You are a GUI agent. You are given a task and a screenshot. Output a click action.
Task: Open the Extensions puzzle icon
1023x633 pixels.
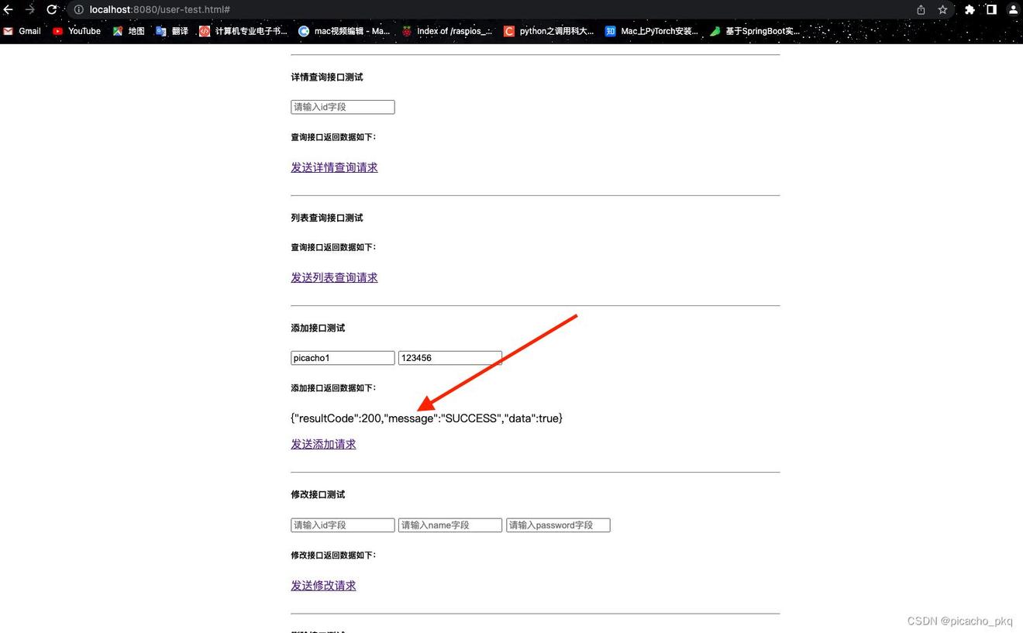point(970,9)
